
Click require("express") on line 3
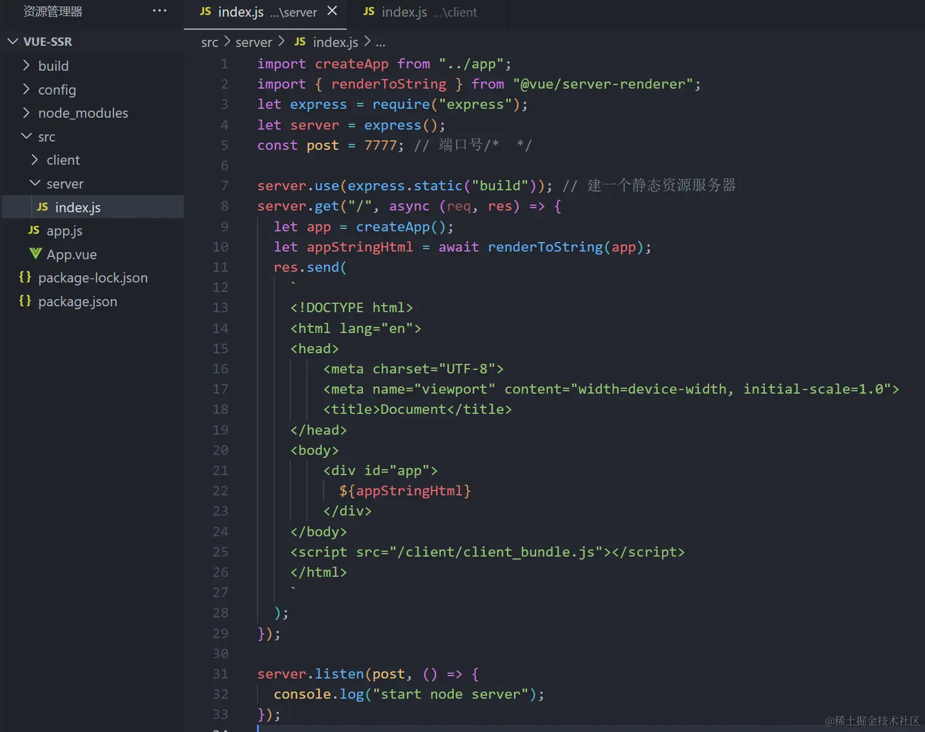pos(446,104)
